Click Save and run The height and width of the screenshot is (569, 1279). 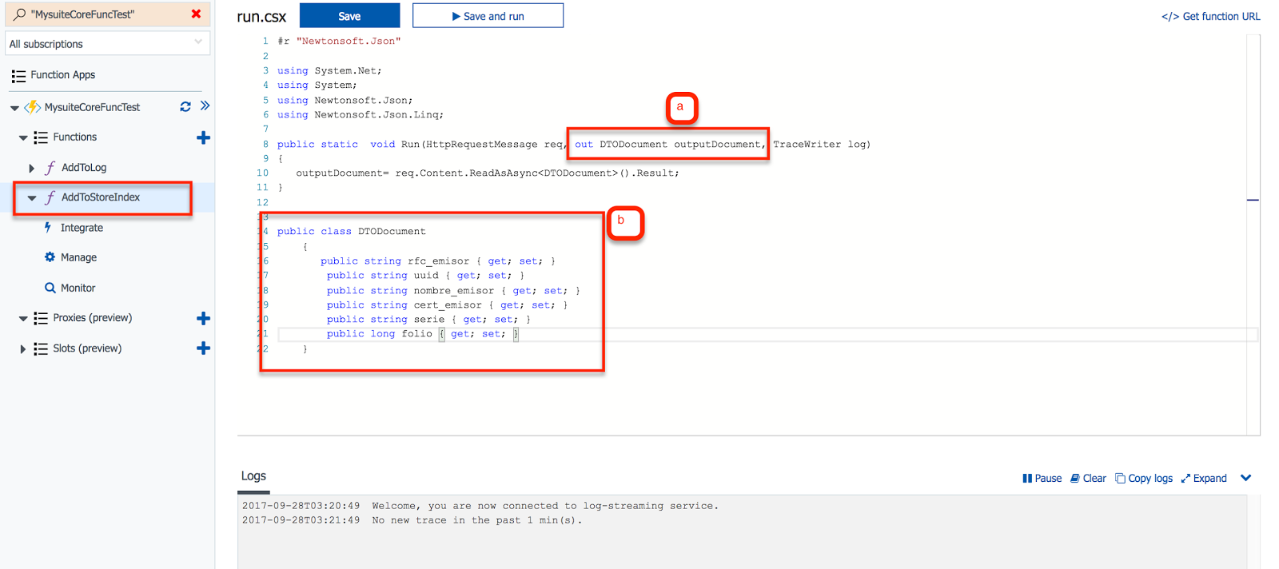[488, 15]
